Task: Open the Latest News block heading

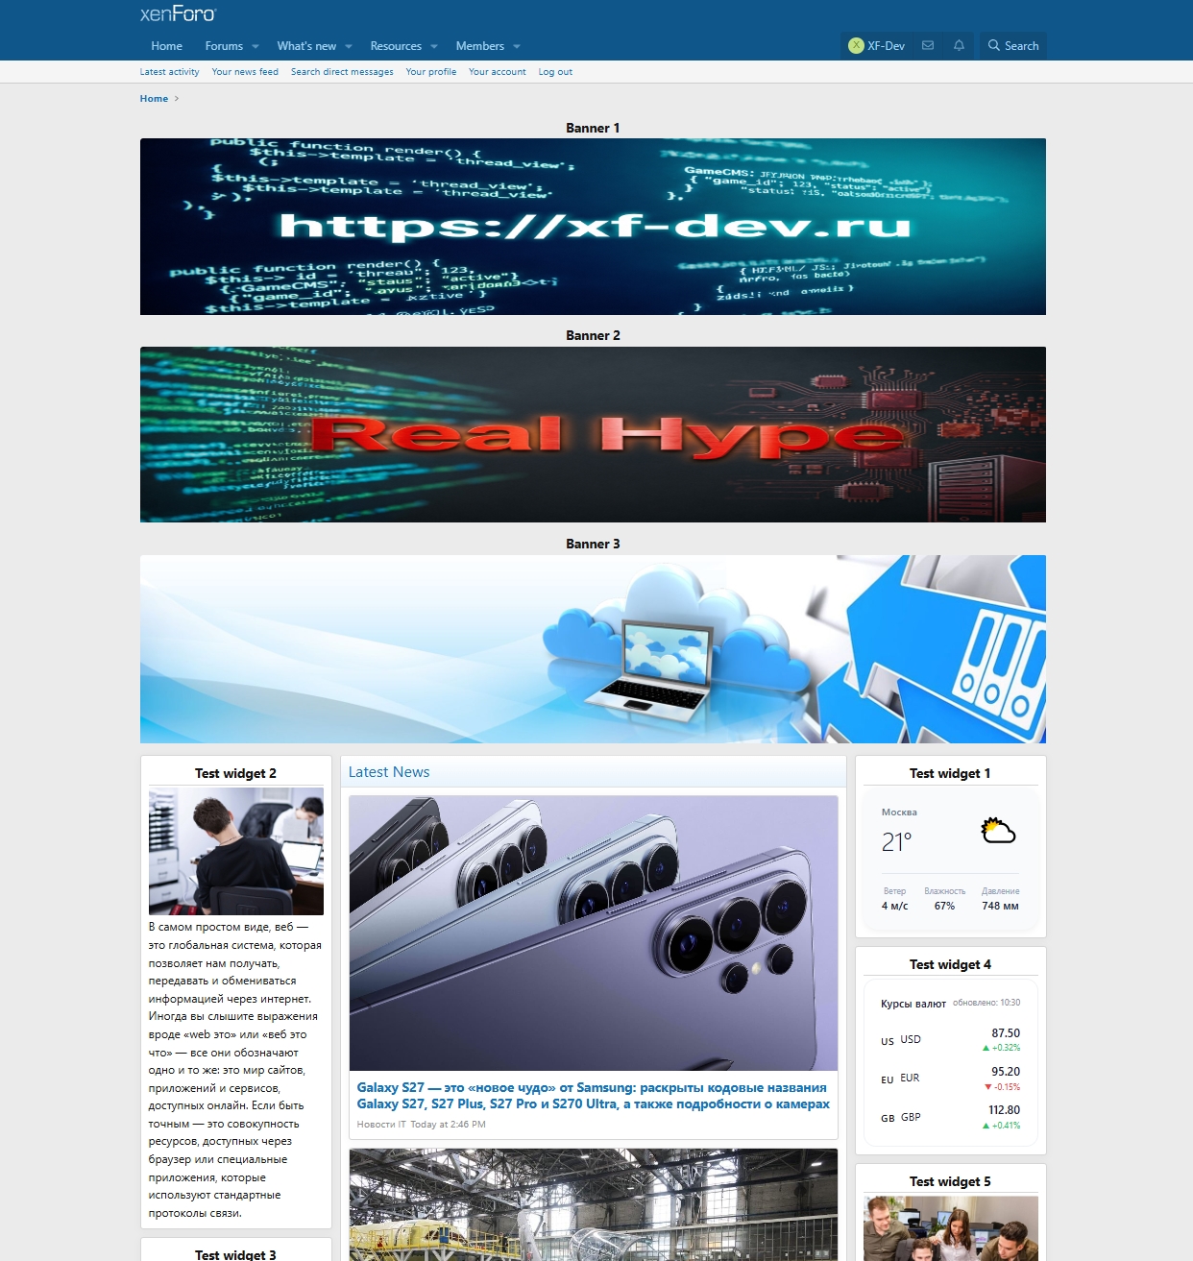Action: 389,772
